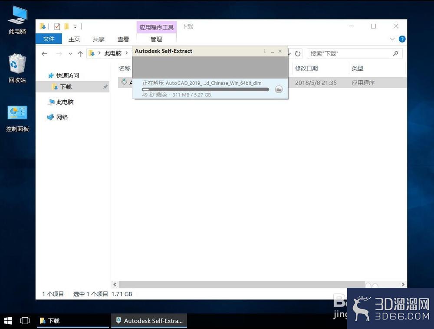Click the extraction progress bar

point(205,90)
